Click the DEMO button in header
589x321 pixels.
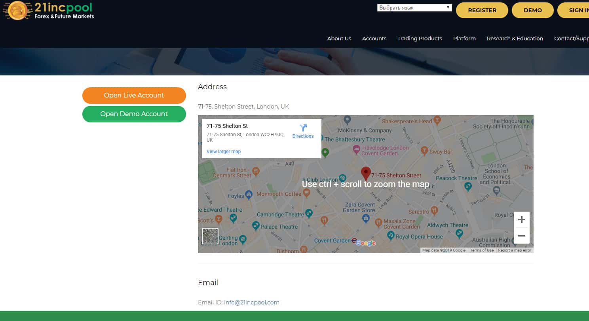(533, 10)
